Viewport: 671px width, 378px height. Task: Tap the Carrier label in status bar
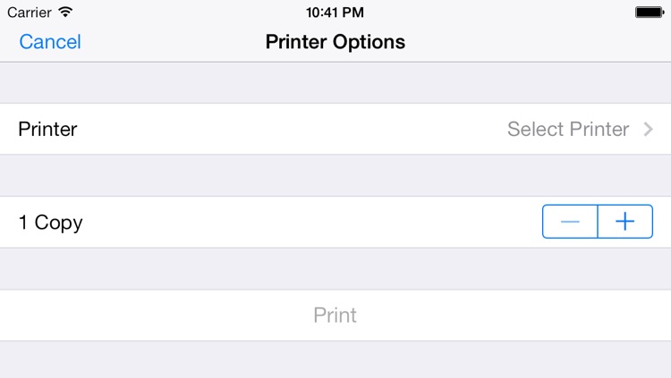point(30,13)
